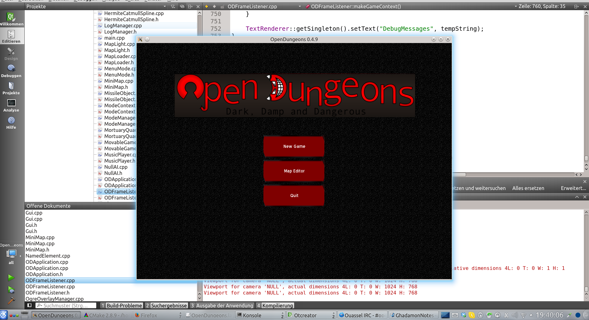Click 'etzen und weitersuchen' replace button
The width and height of the screenshot is (589, 320).
point(479,188)
